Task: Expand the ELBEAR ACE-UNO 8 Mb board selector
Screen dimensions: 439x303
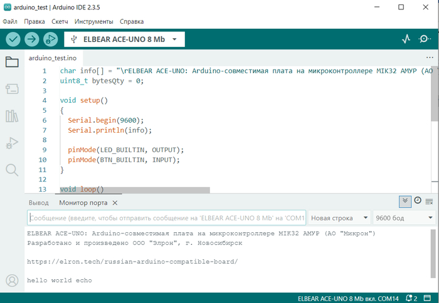Action: click(x=124, y=39)
